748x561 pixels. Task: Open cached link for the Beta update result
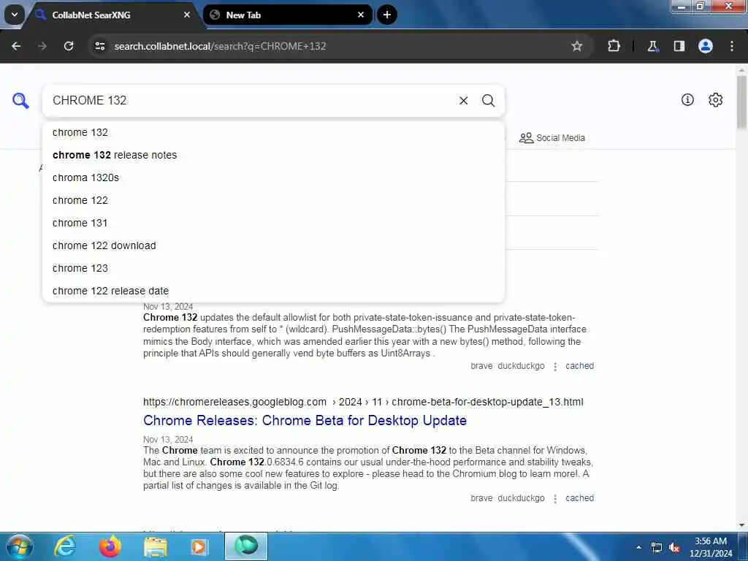579,498
